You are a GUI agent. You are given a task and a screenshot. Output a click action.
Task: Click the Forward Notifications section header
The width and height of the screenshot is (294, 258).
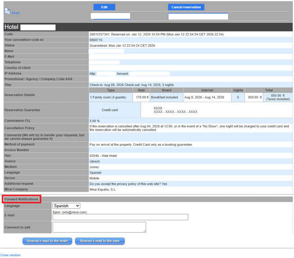tap(21, 199)
